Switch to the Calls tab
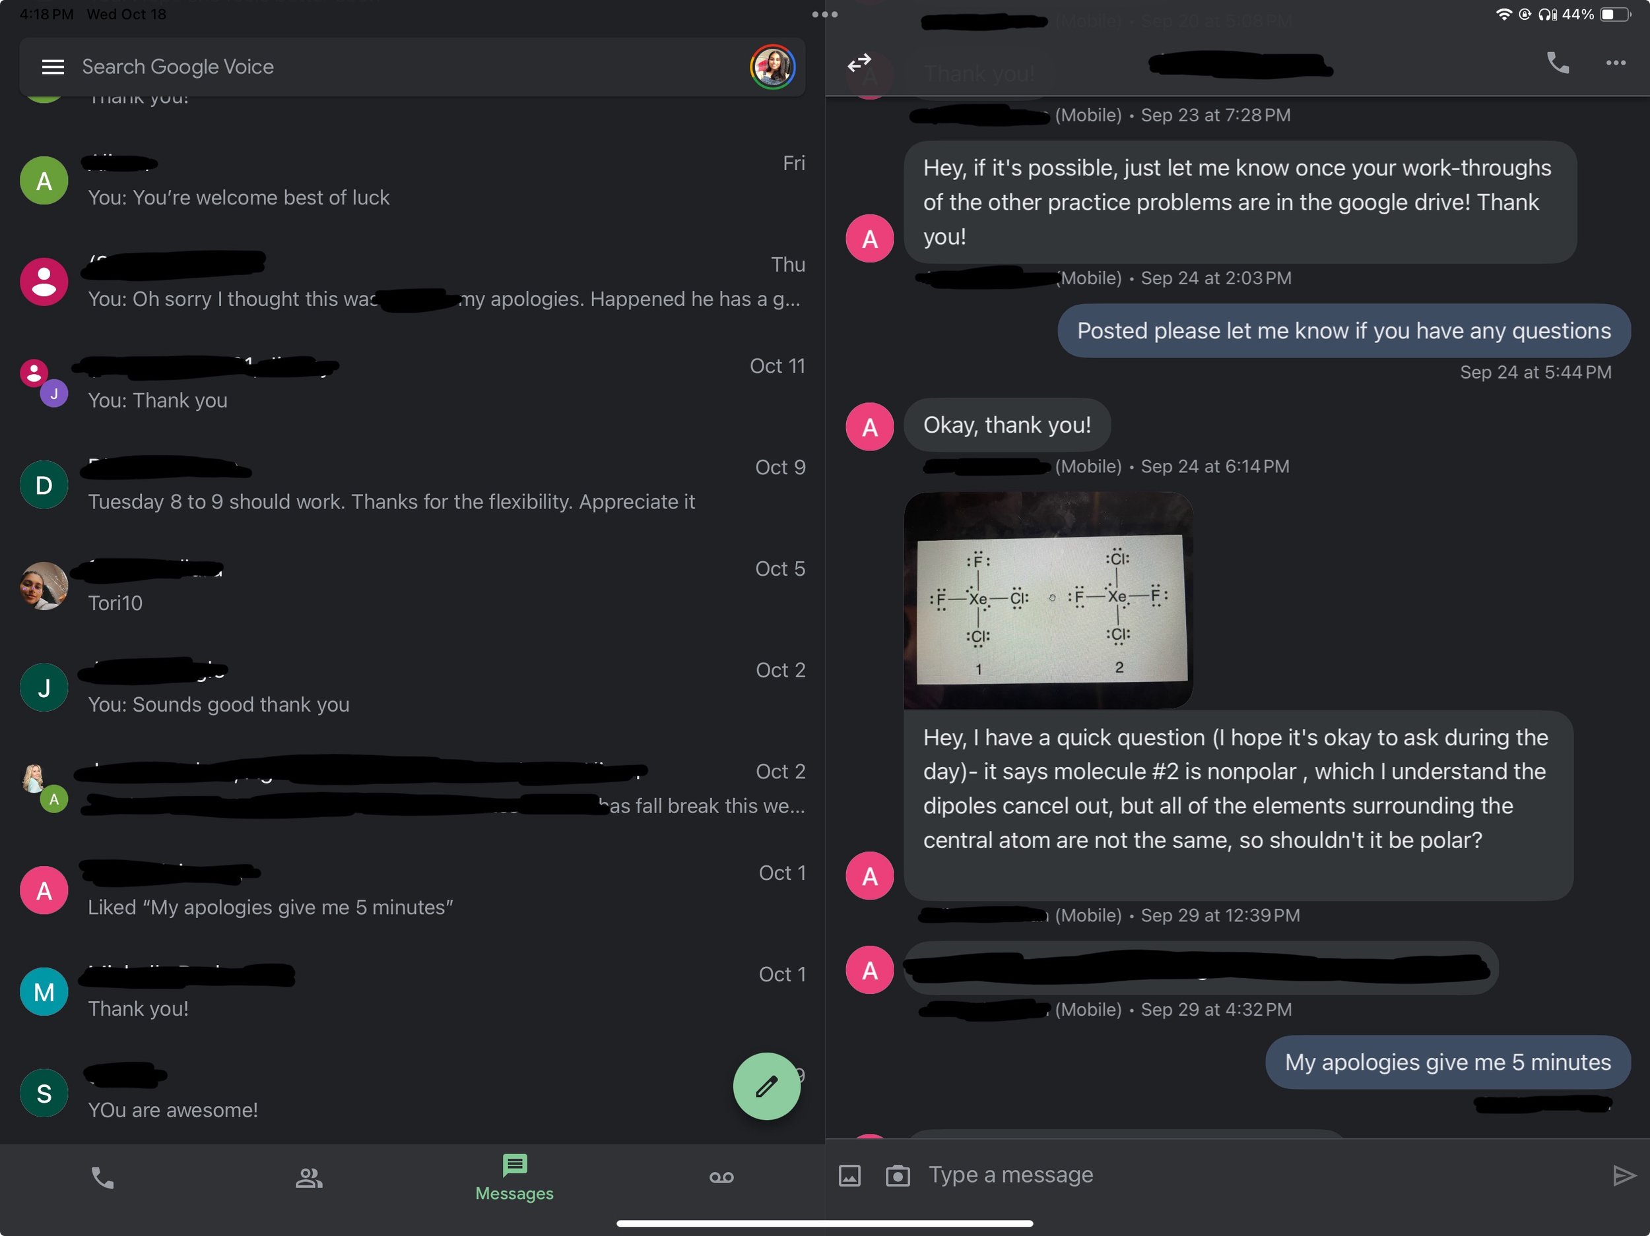This screenshot has width=1650, height=1236. pos(102,1177)
